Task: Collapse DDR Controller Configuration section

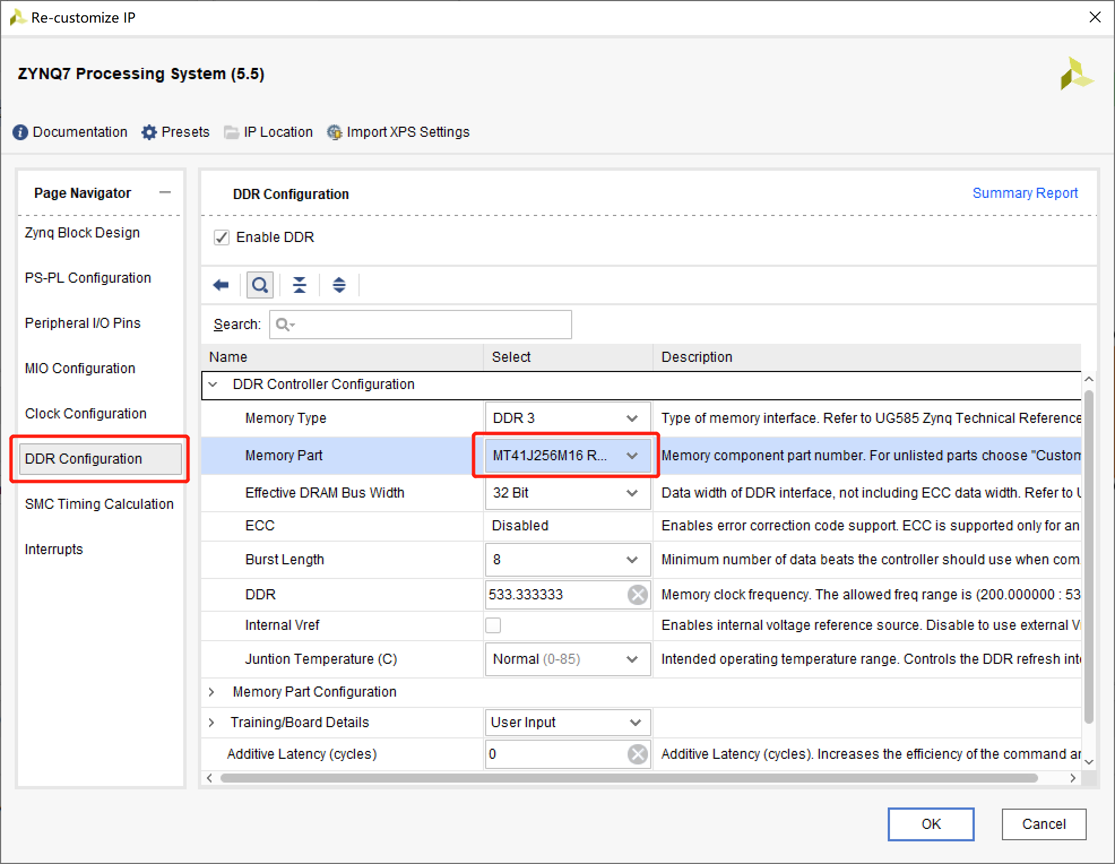Action: tap(213, 385)
